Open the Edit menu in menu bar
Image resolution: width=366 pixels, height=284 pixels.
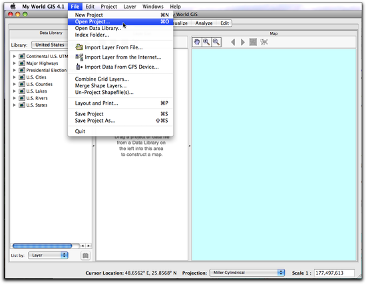click(90, 7)
